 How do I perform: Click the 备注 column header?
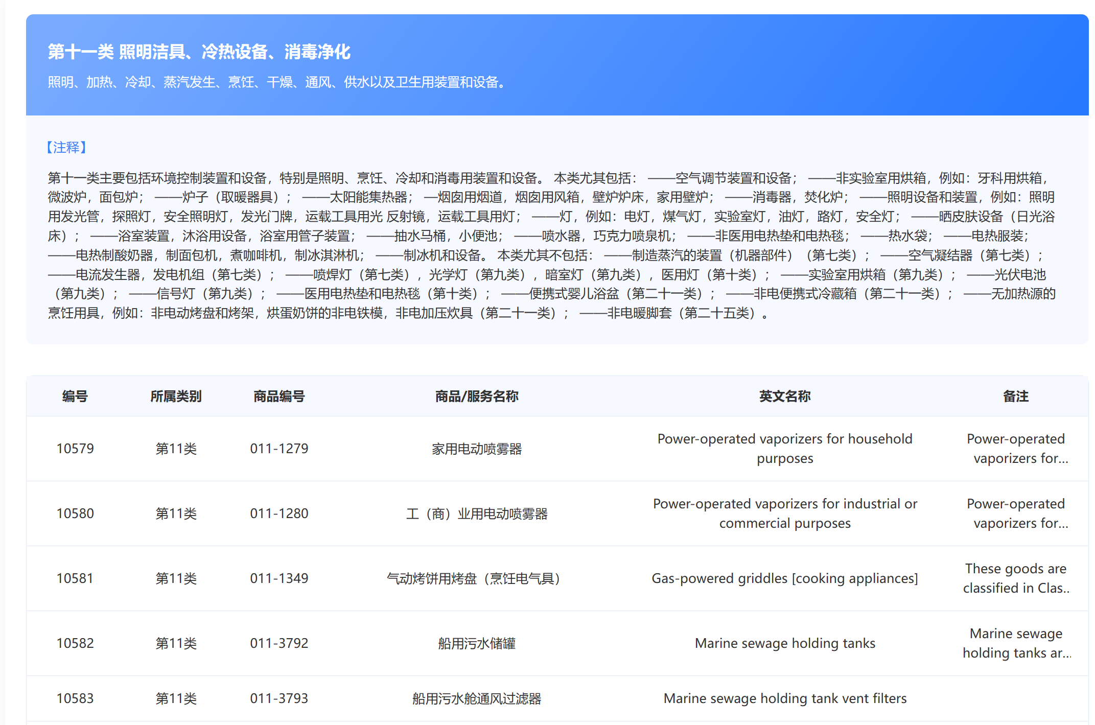click(1016, 396)
